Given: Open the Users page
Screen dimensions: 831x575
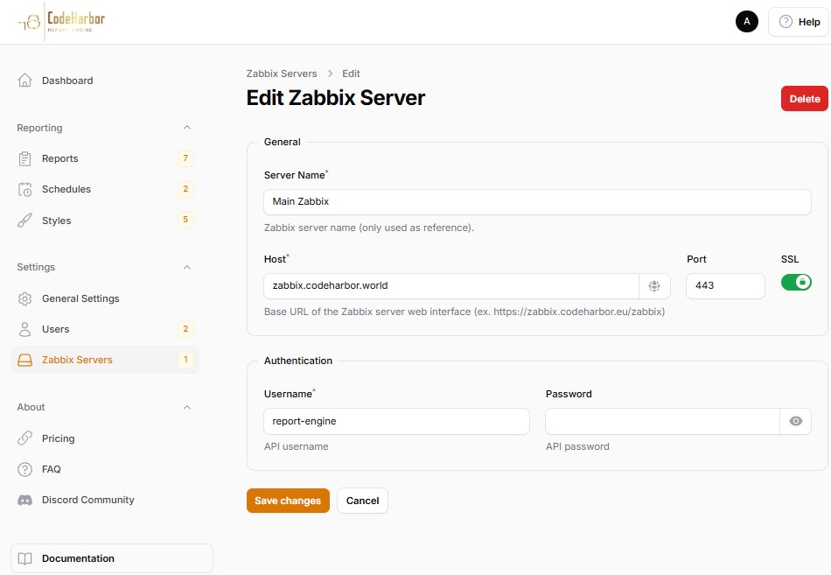Looking at the screenshot, I should [105, 329].
